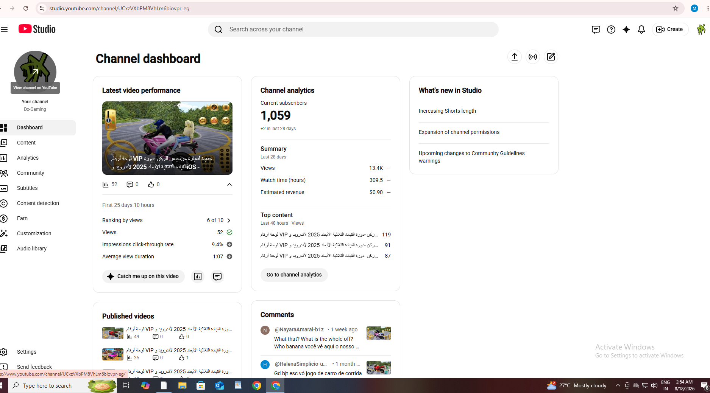Screen dimensions: 710x393
Task: Open File Explorer from the taskbar
Action: (183, 385)
